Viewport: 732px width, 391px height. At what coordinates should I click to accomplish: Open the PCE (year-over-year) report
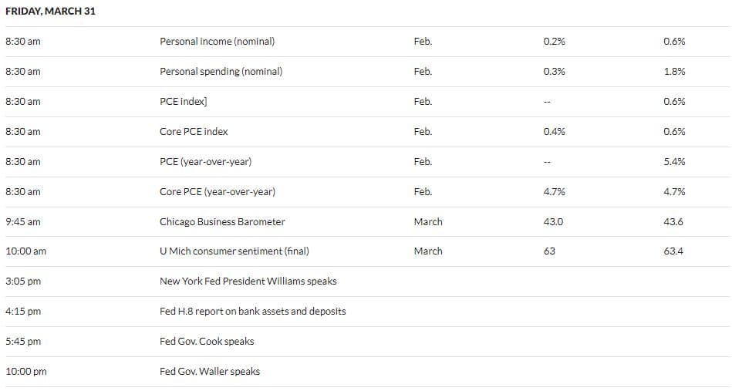click(x=205, y=162)
